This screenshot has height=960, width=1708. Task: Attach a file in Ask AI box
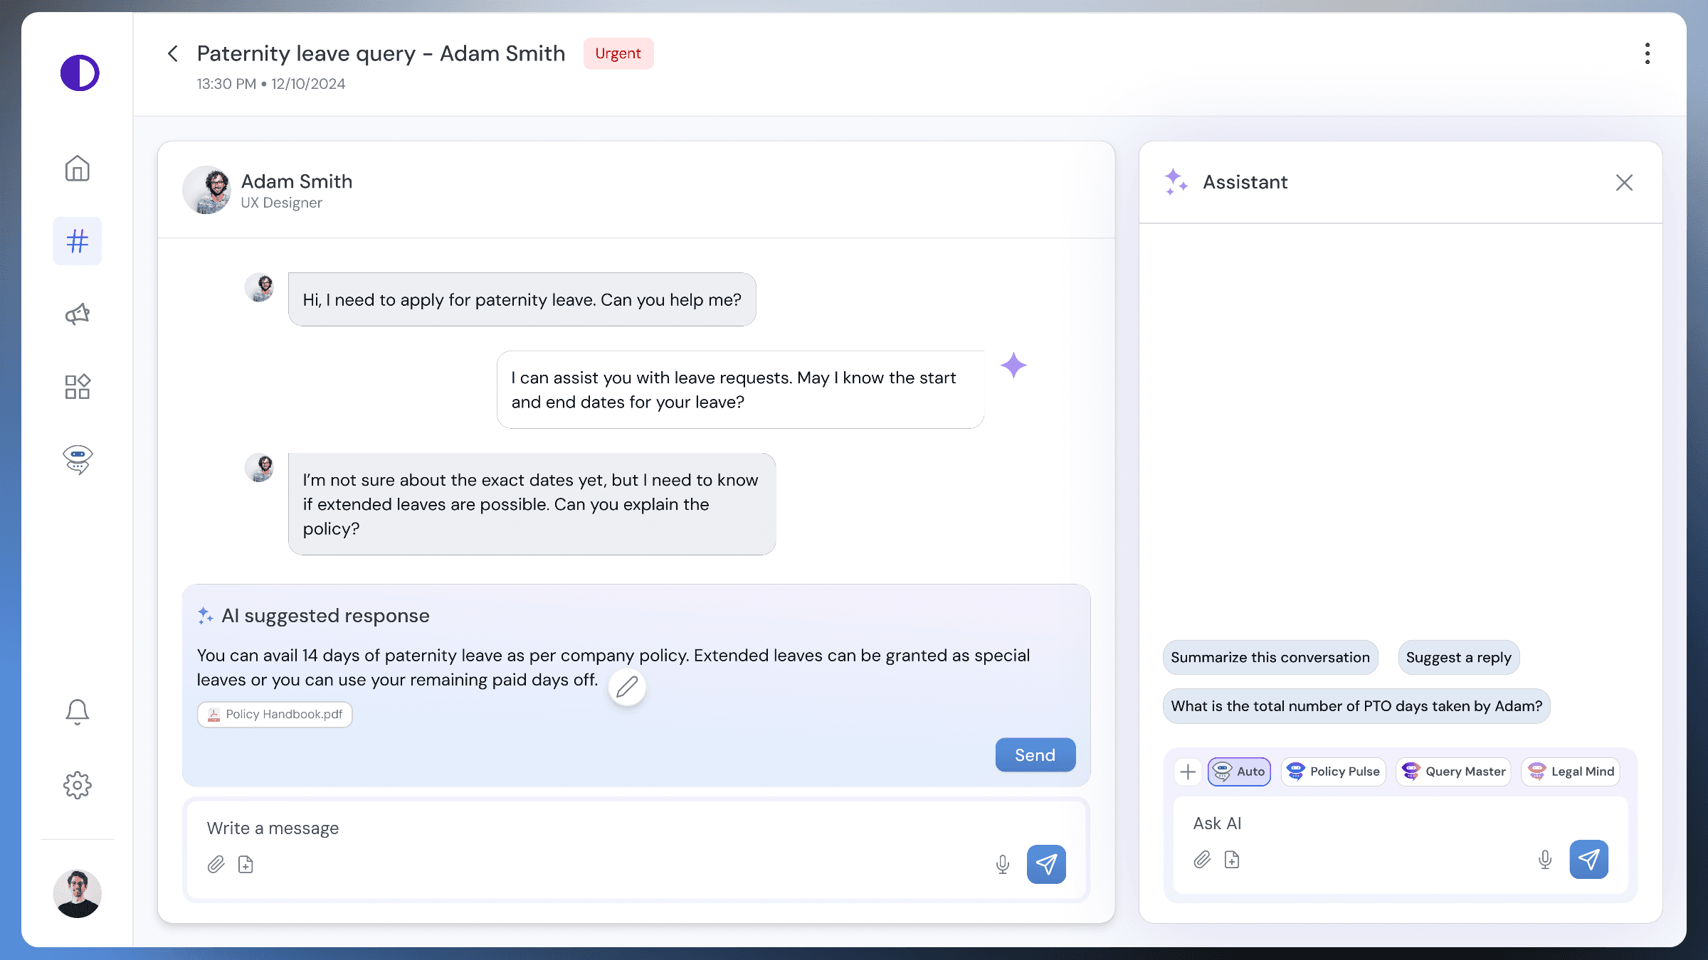[1202, 860]
